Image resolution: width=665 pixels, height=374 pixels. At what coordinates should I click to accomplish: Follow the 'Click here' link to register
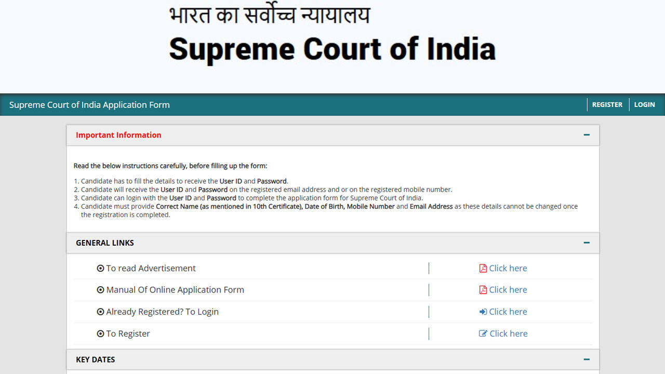[x=509, y=333]
